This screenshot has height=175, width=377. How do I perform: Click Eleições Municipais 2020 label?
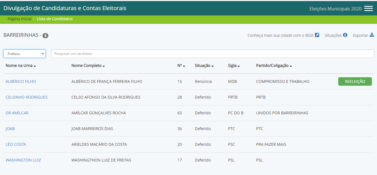[335, 9]
